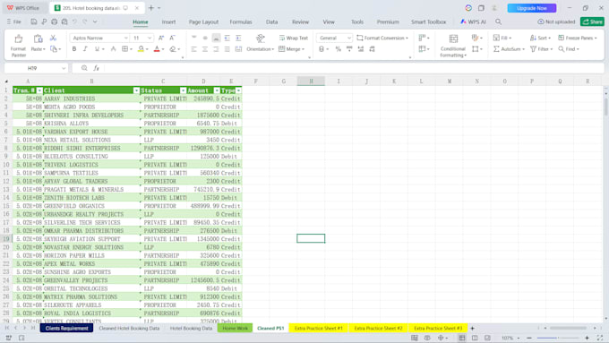Open Conditional Formatting menu

coord(453,46)
